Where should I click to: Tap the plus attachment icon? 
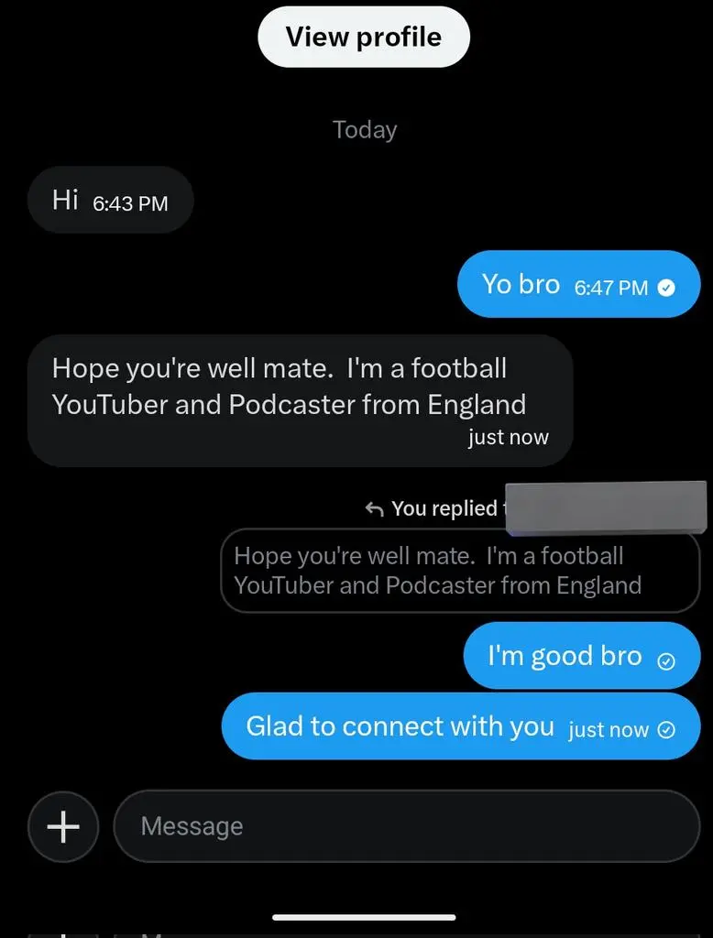[63, 827]
